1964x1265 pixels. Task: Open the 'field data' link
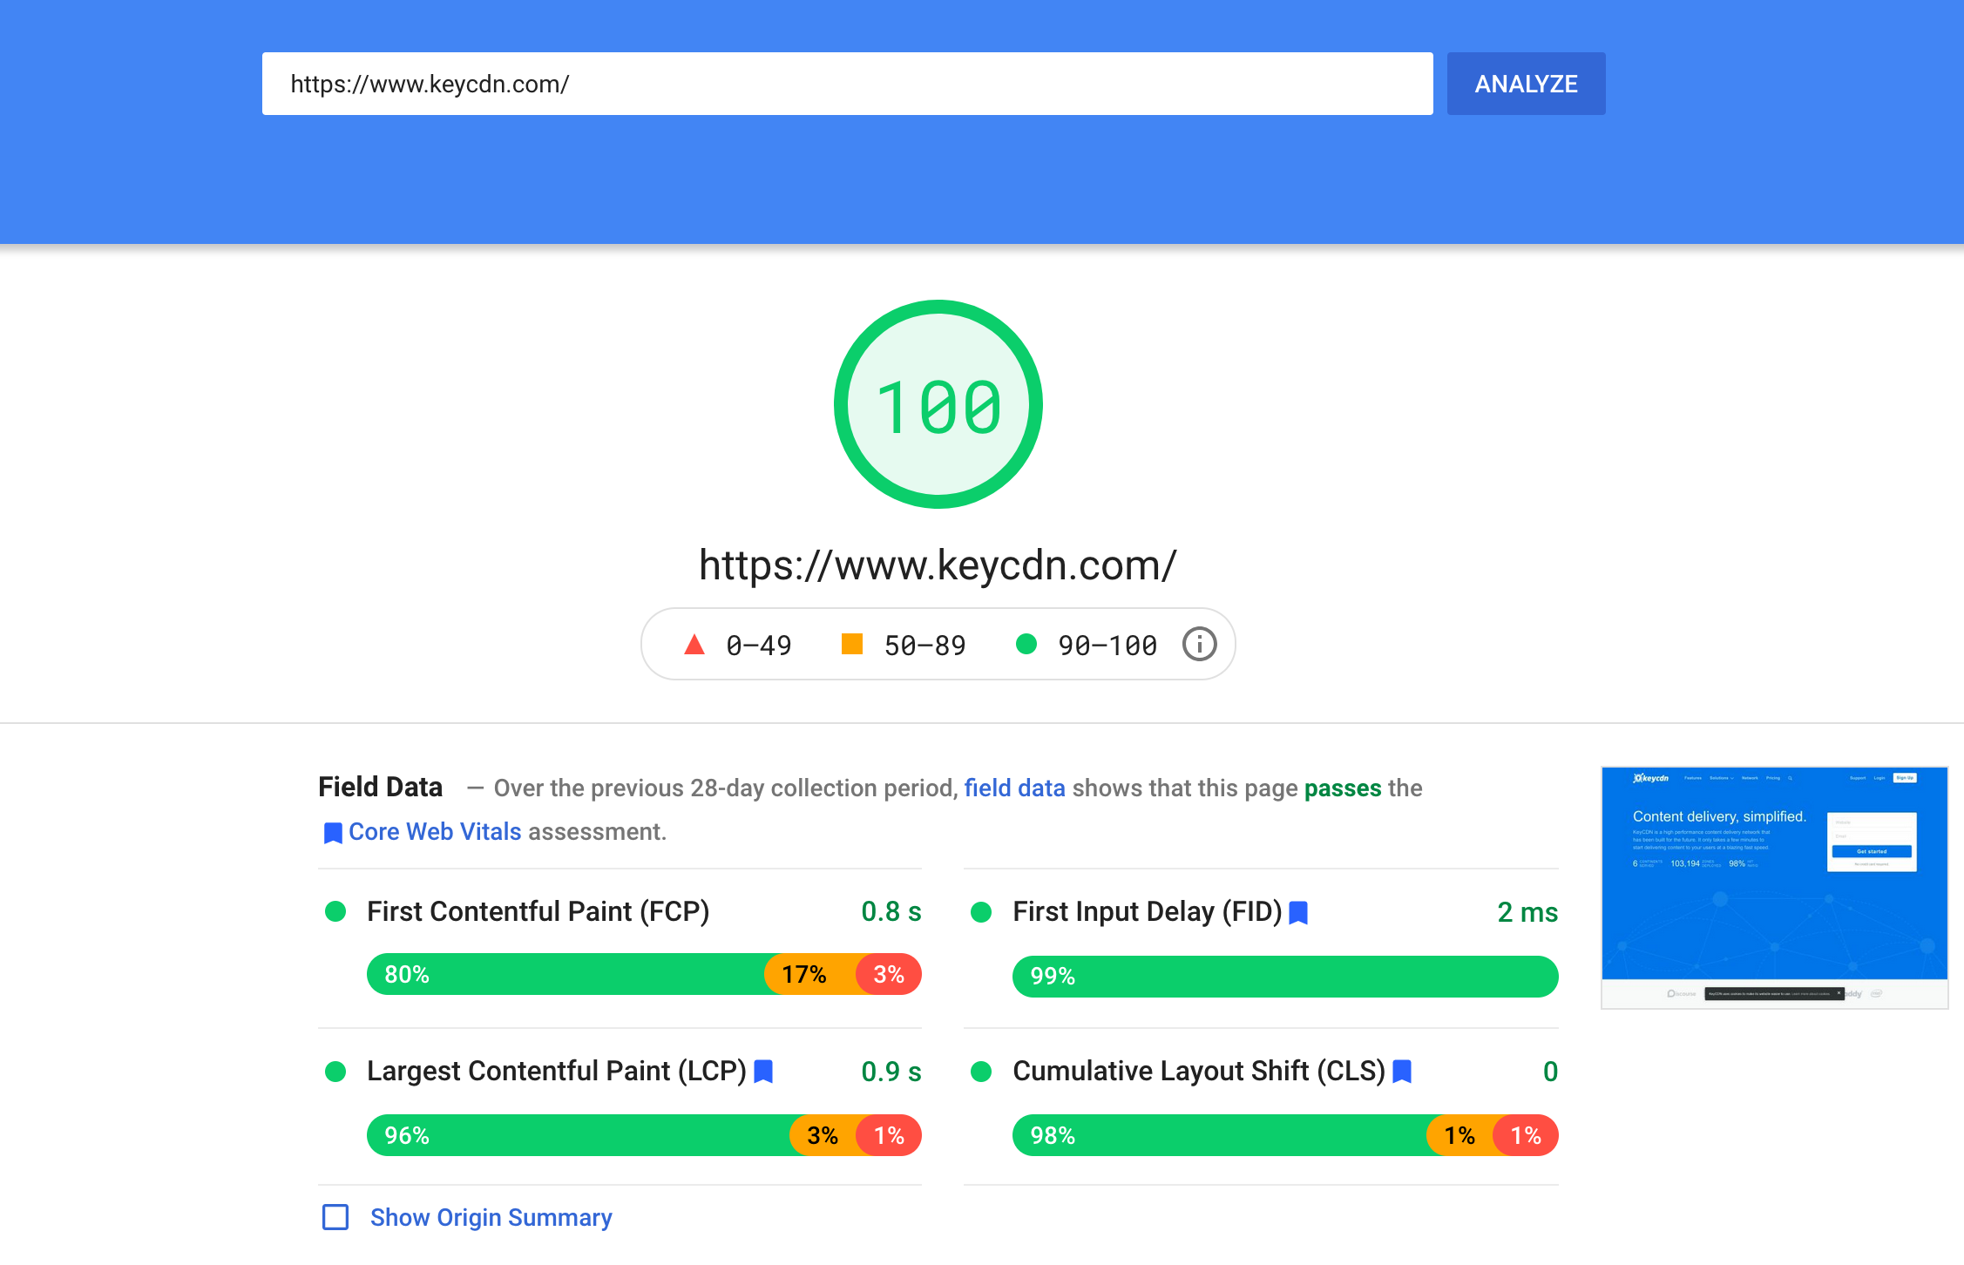(x=1014, y=788)
